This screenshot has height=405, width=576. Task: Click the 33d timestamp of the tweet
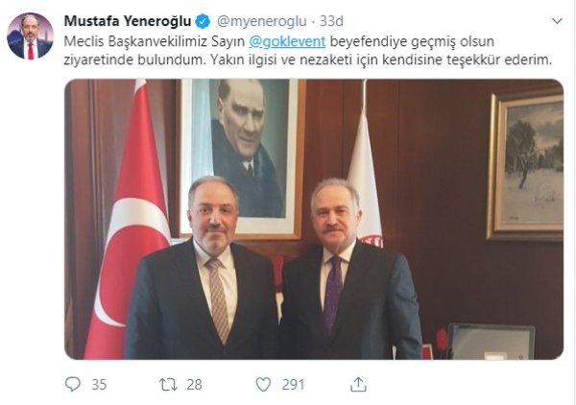pyautogui.click(x=331, y=21)
